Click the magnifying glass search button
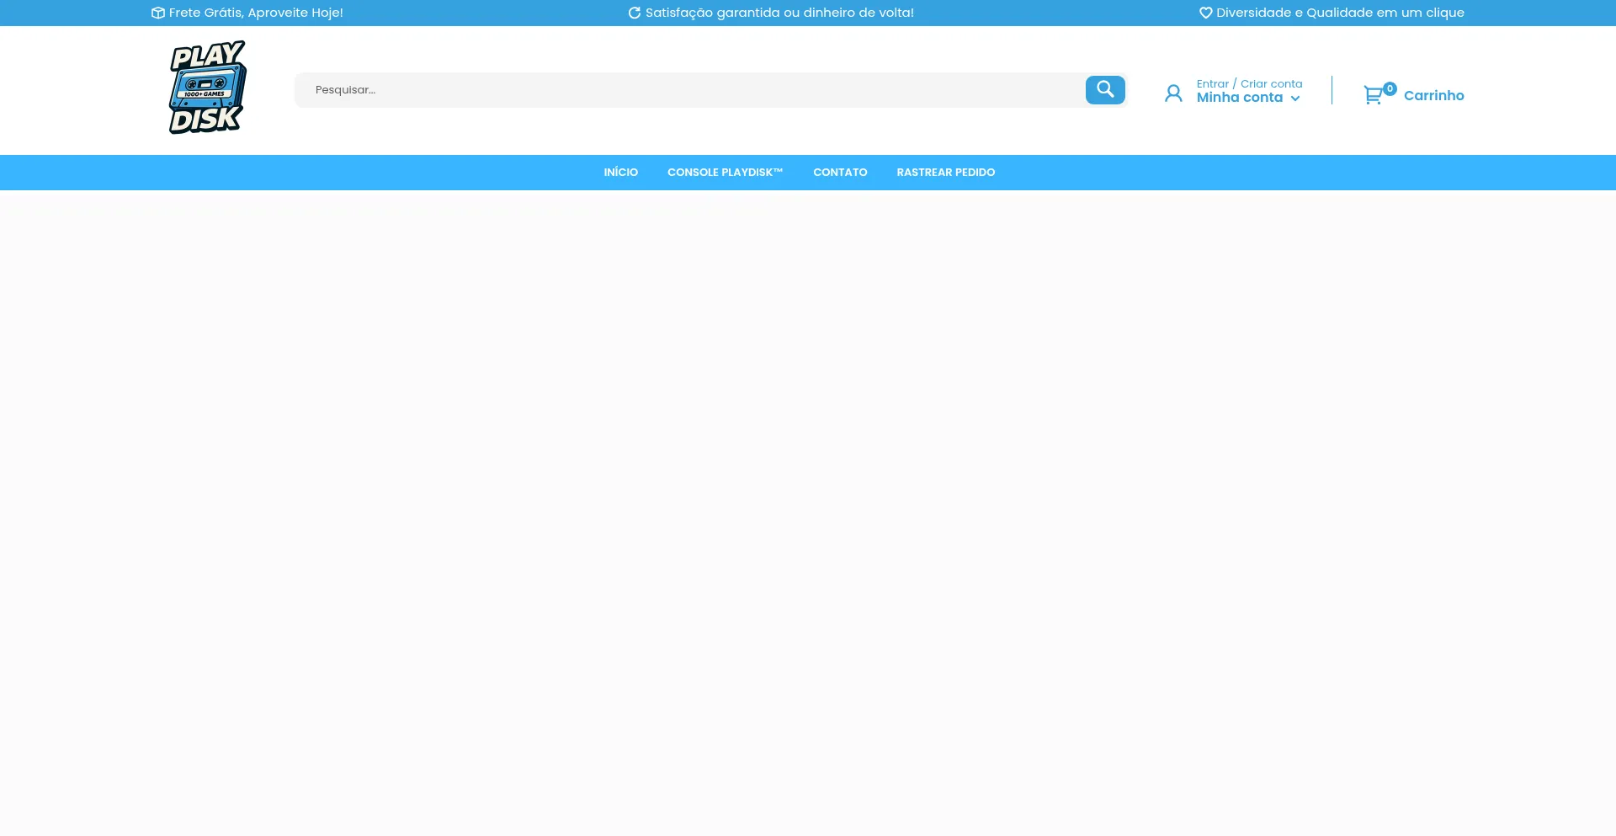1616x836 pixels. click(1105, 90)
